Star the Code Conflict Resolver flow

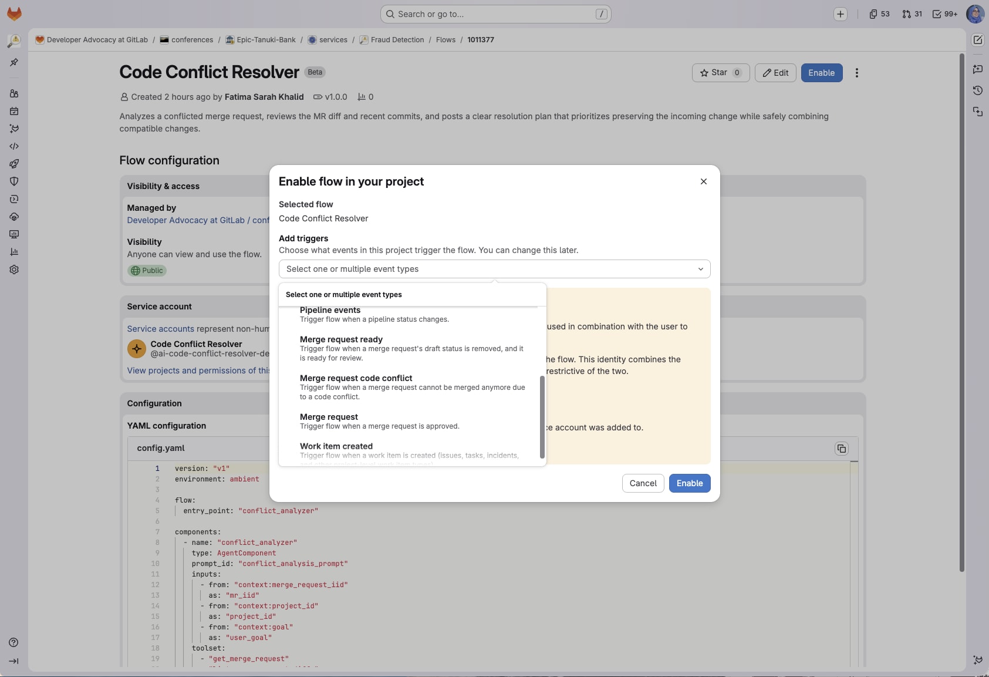click(721, 73)
